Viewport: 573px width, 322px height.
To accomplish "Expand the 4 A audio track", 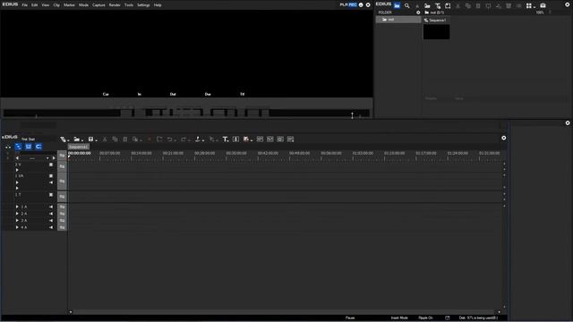I will point(17,227).
